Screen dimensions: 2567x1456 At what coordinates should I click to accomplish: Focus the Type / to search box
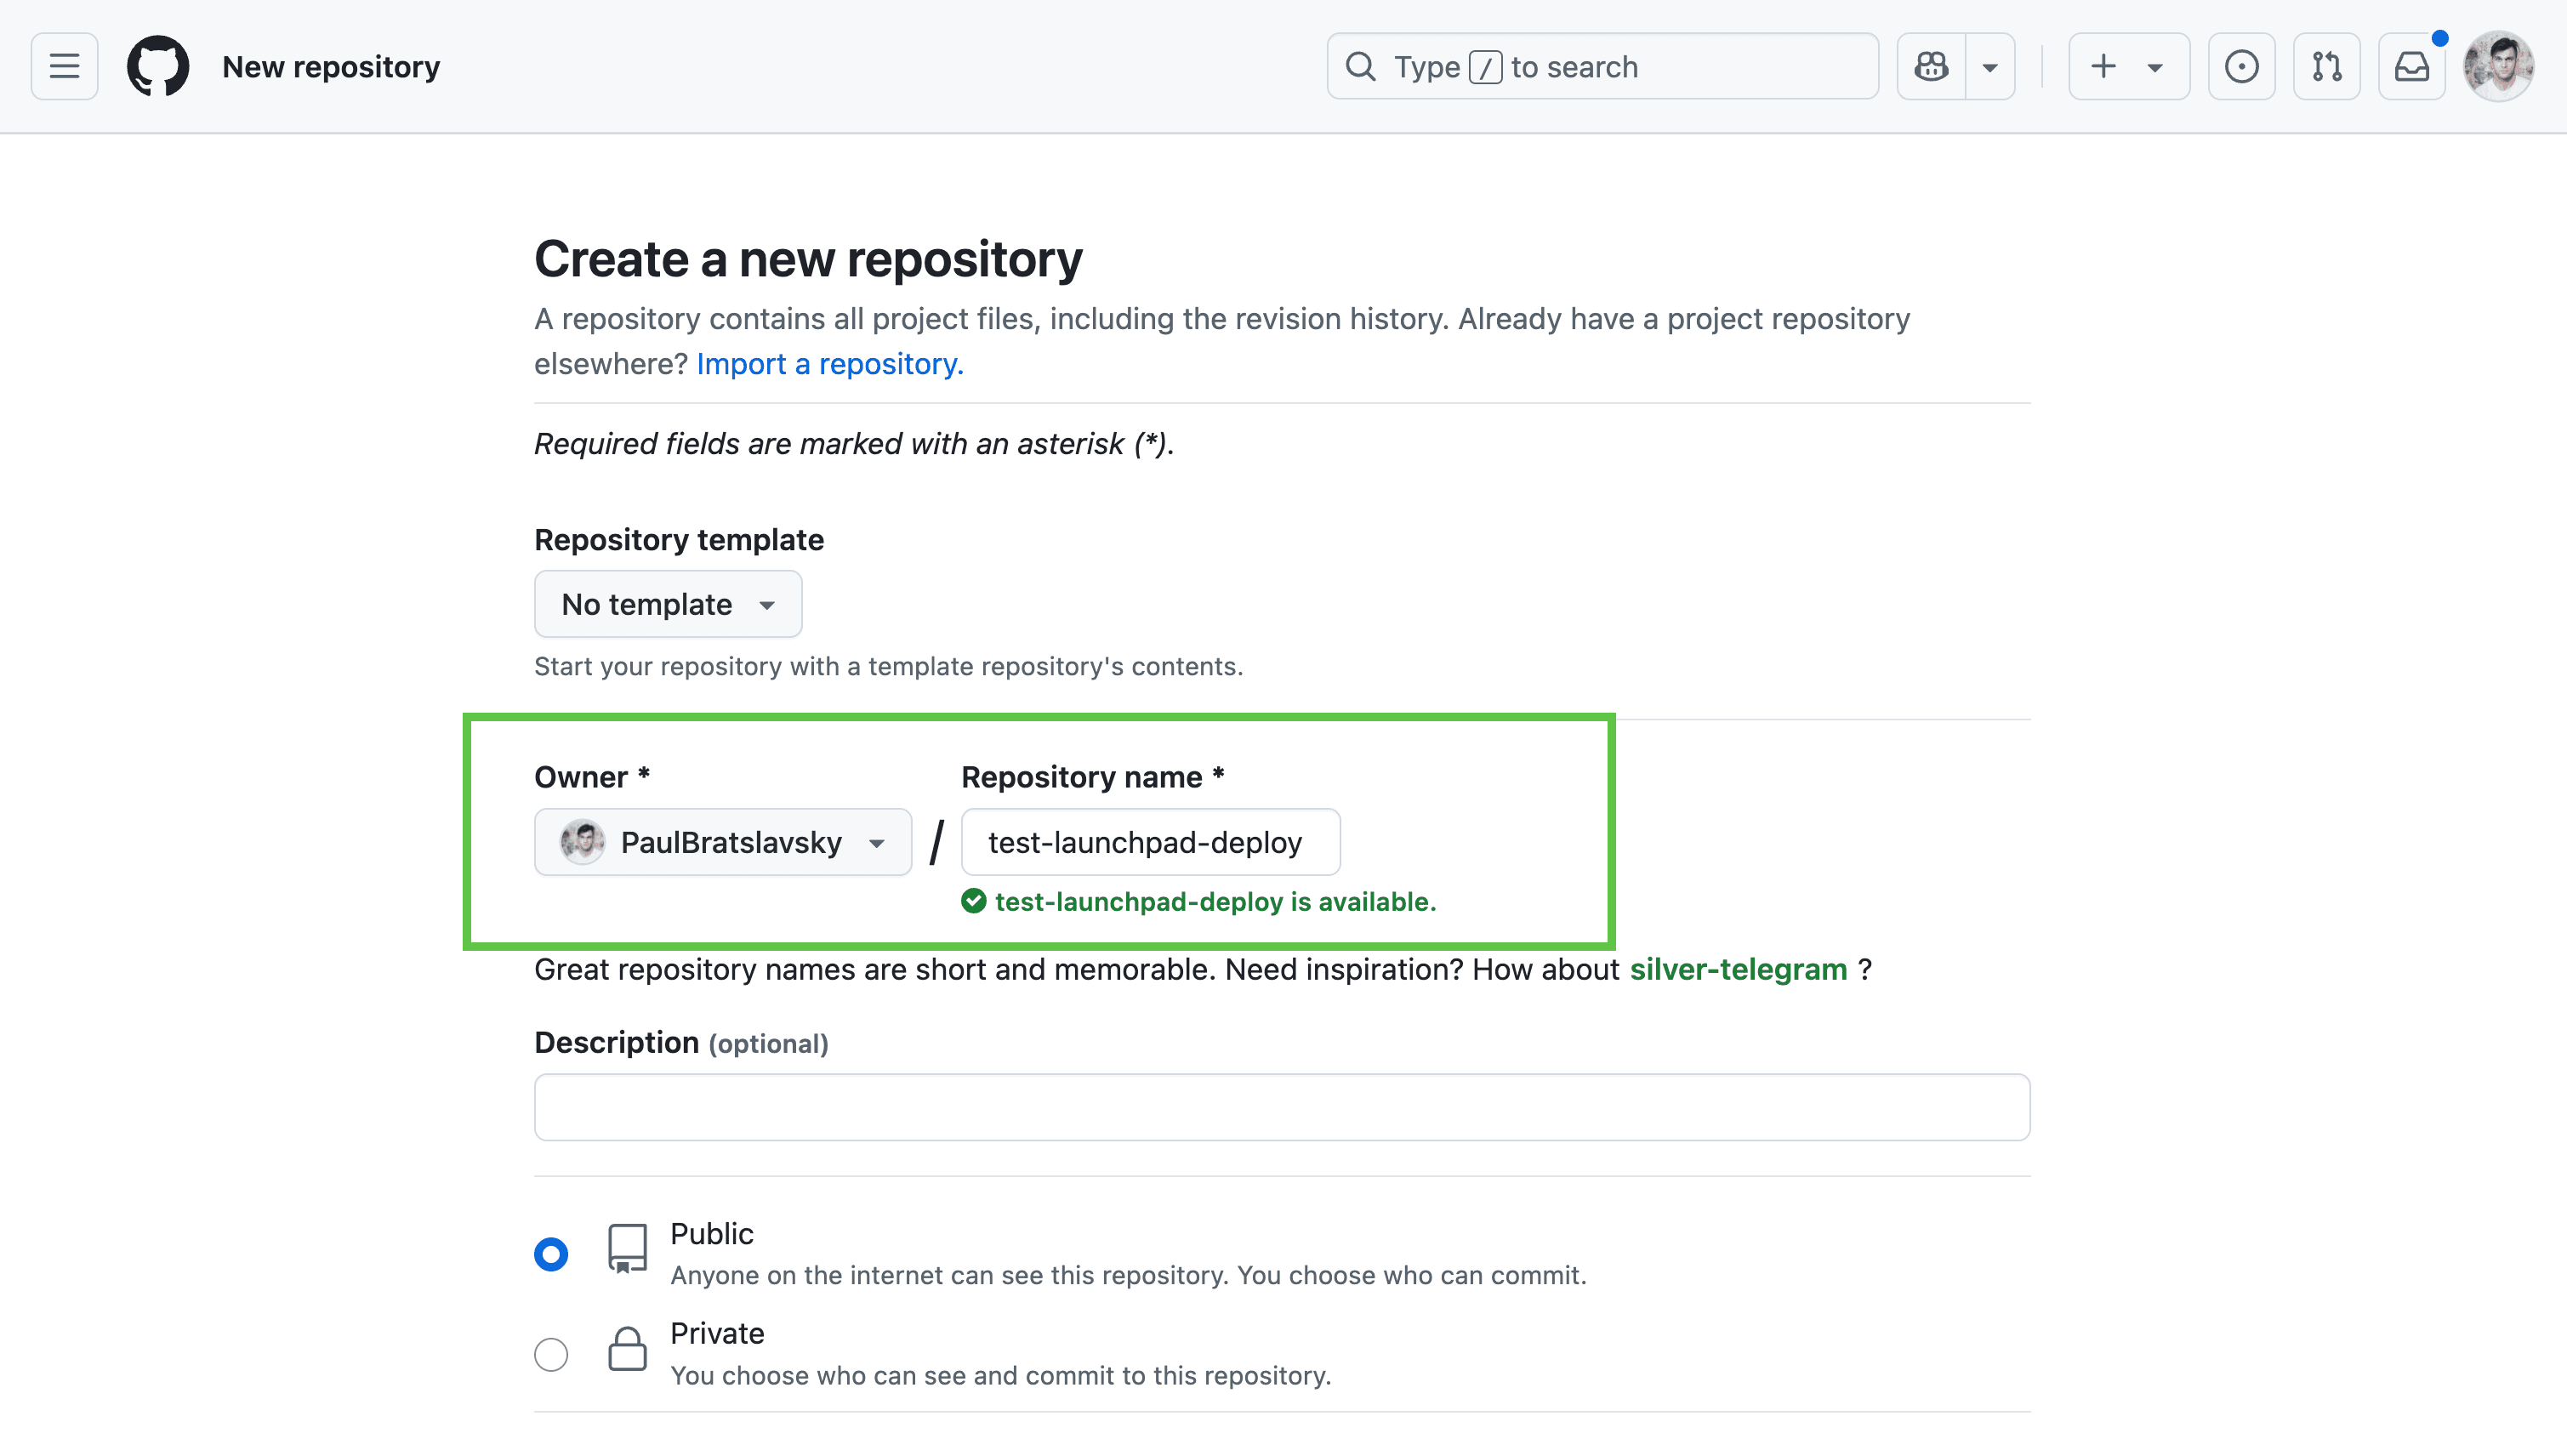click(1602, 67)
